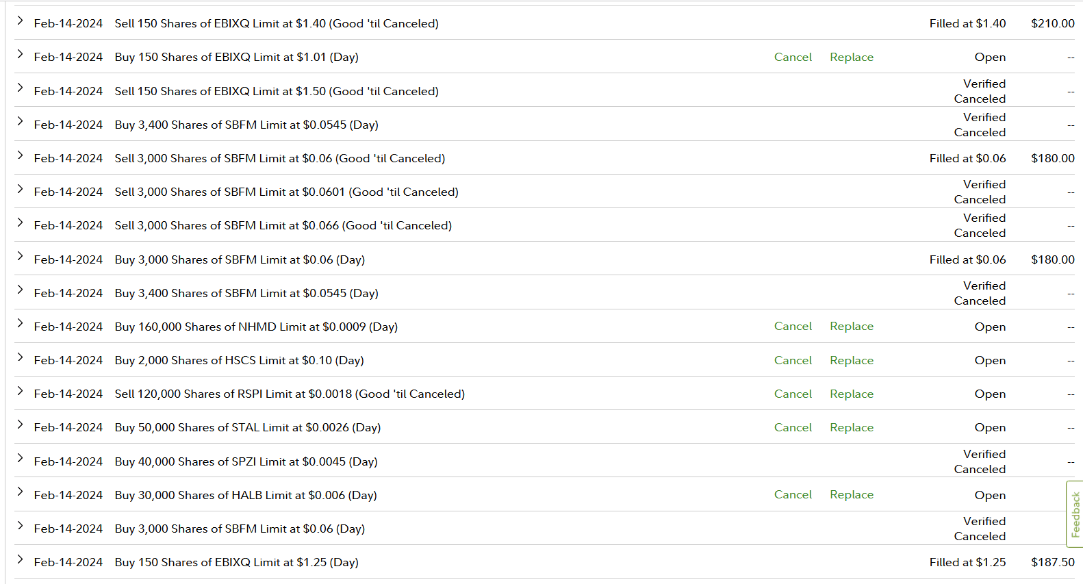Cancel the HSCS buy order
1083x584 pixels.
[x=793, y=361]
